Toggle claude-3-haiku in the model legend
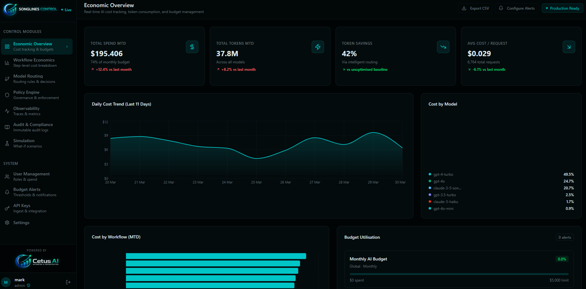Image resolution: width=586 pixels, height=289 pixels. (446, 201)
